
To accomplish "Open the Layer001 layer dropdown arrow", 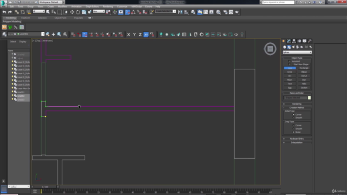I will (43, 34).
